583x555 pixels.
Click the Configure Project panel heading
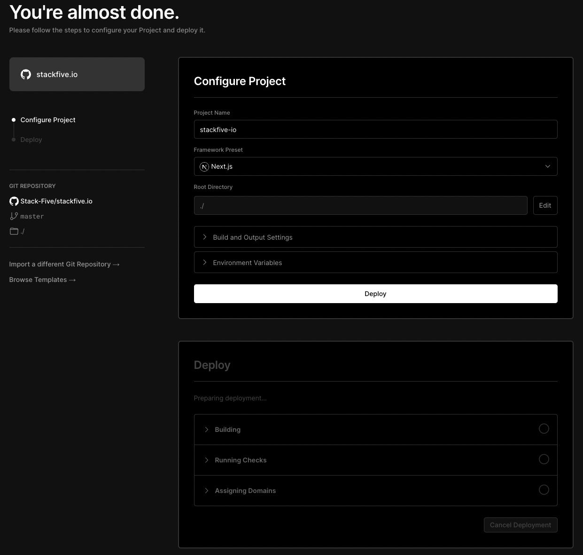pyautogui.click(x=240, y=81)
